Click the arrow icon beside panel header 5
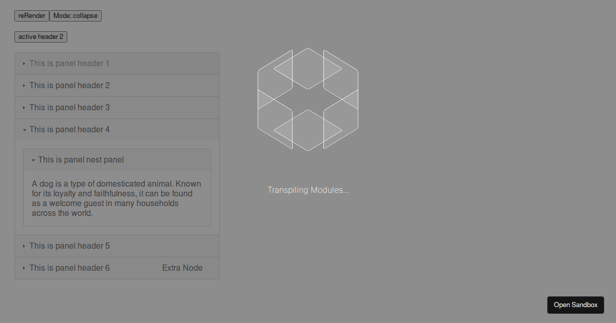Viewport: 616px width, 323px height. [x=24, y=246]
